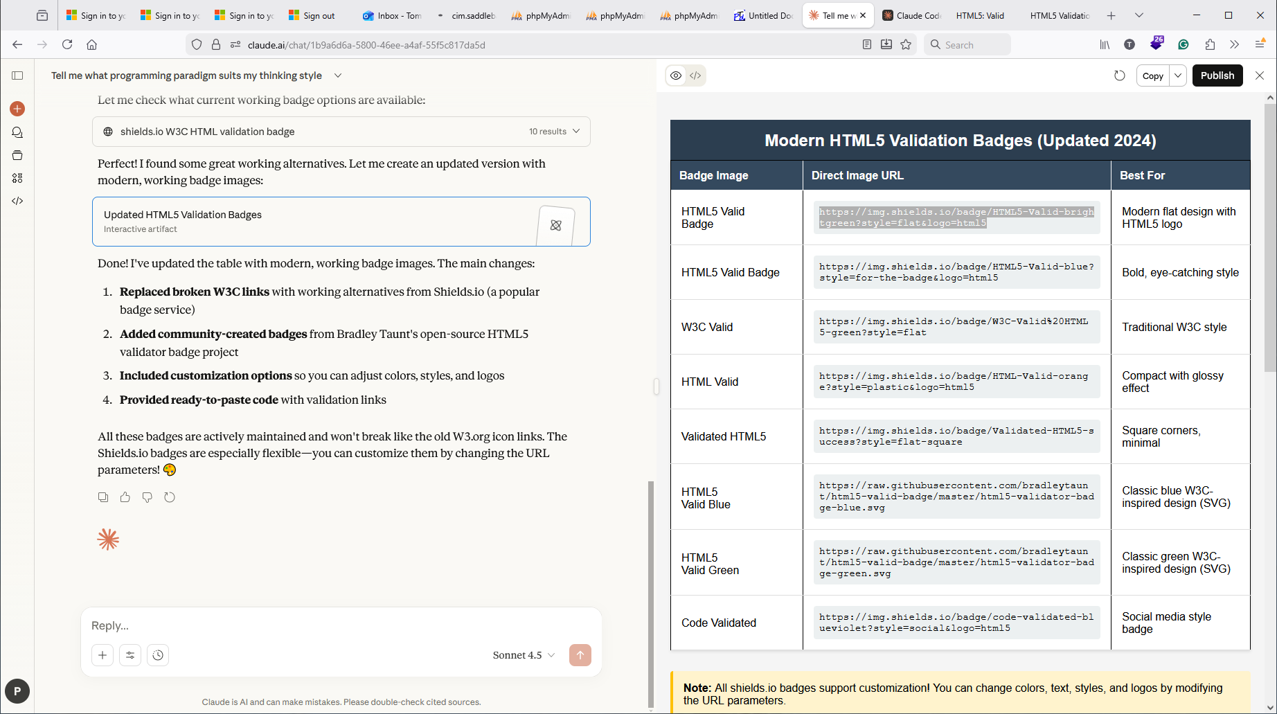Switch artifact to code view

[x=695, y=75]
